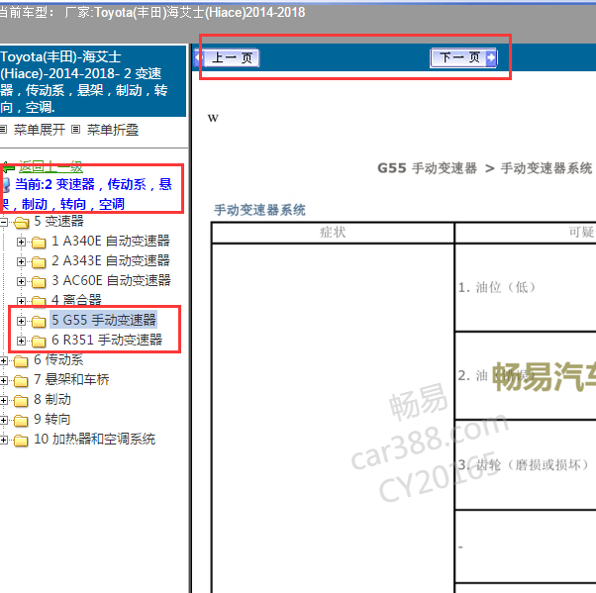This screenshot has width=596, height=593.
Task: Open tree item 7 悬架和车桥
Action: click(x=71, y=379)
